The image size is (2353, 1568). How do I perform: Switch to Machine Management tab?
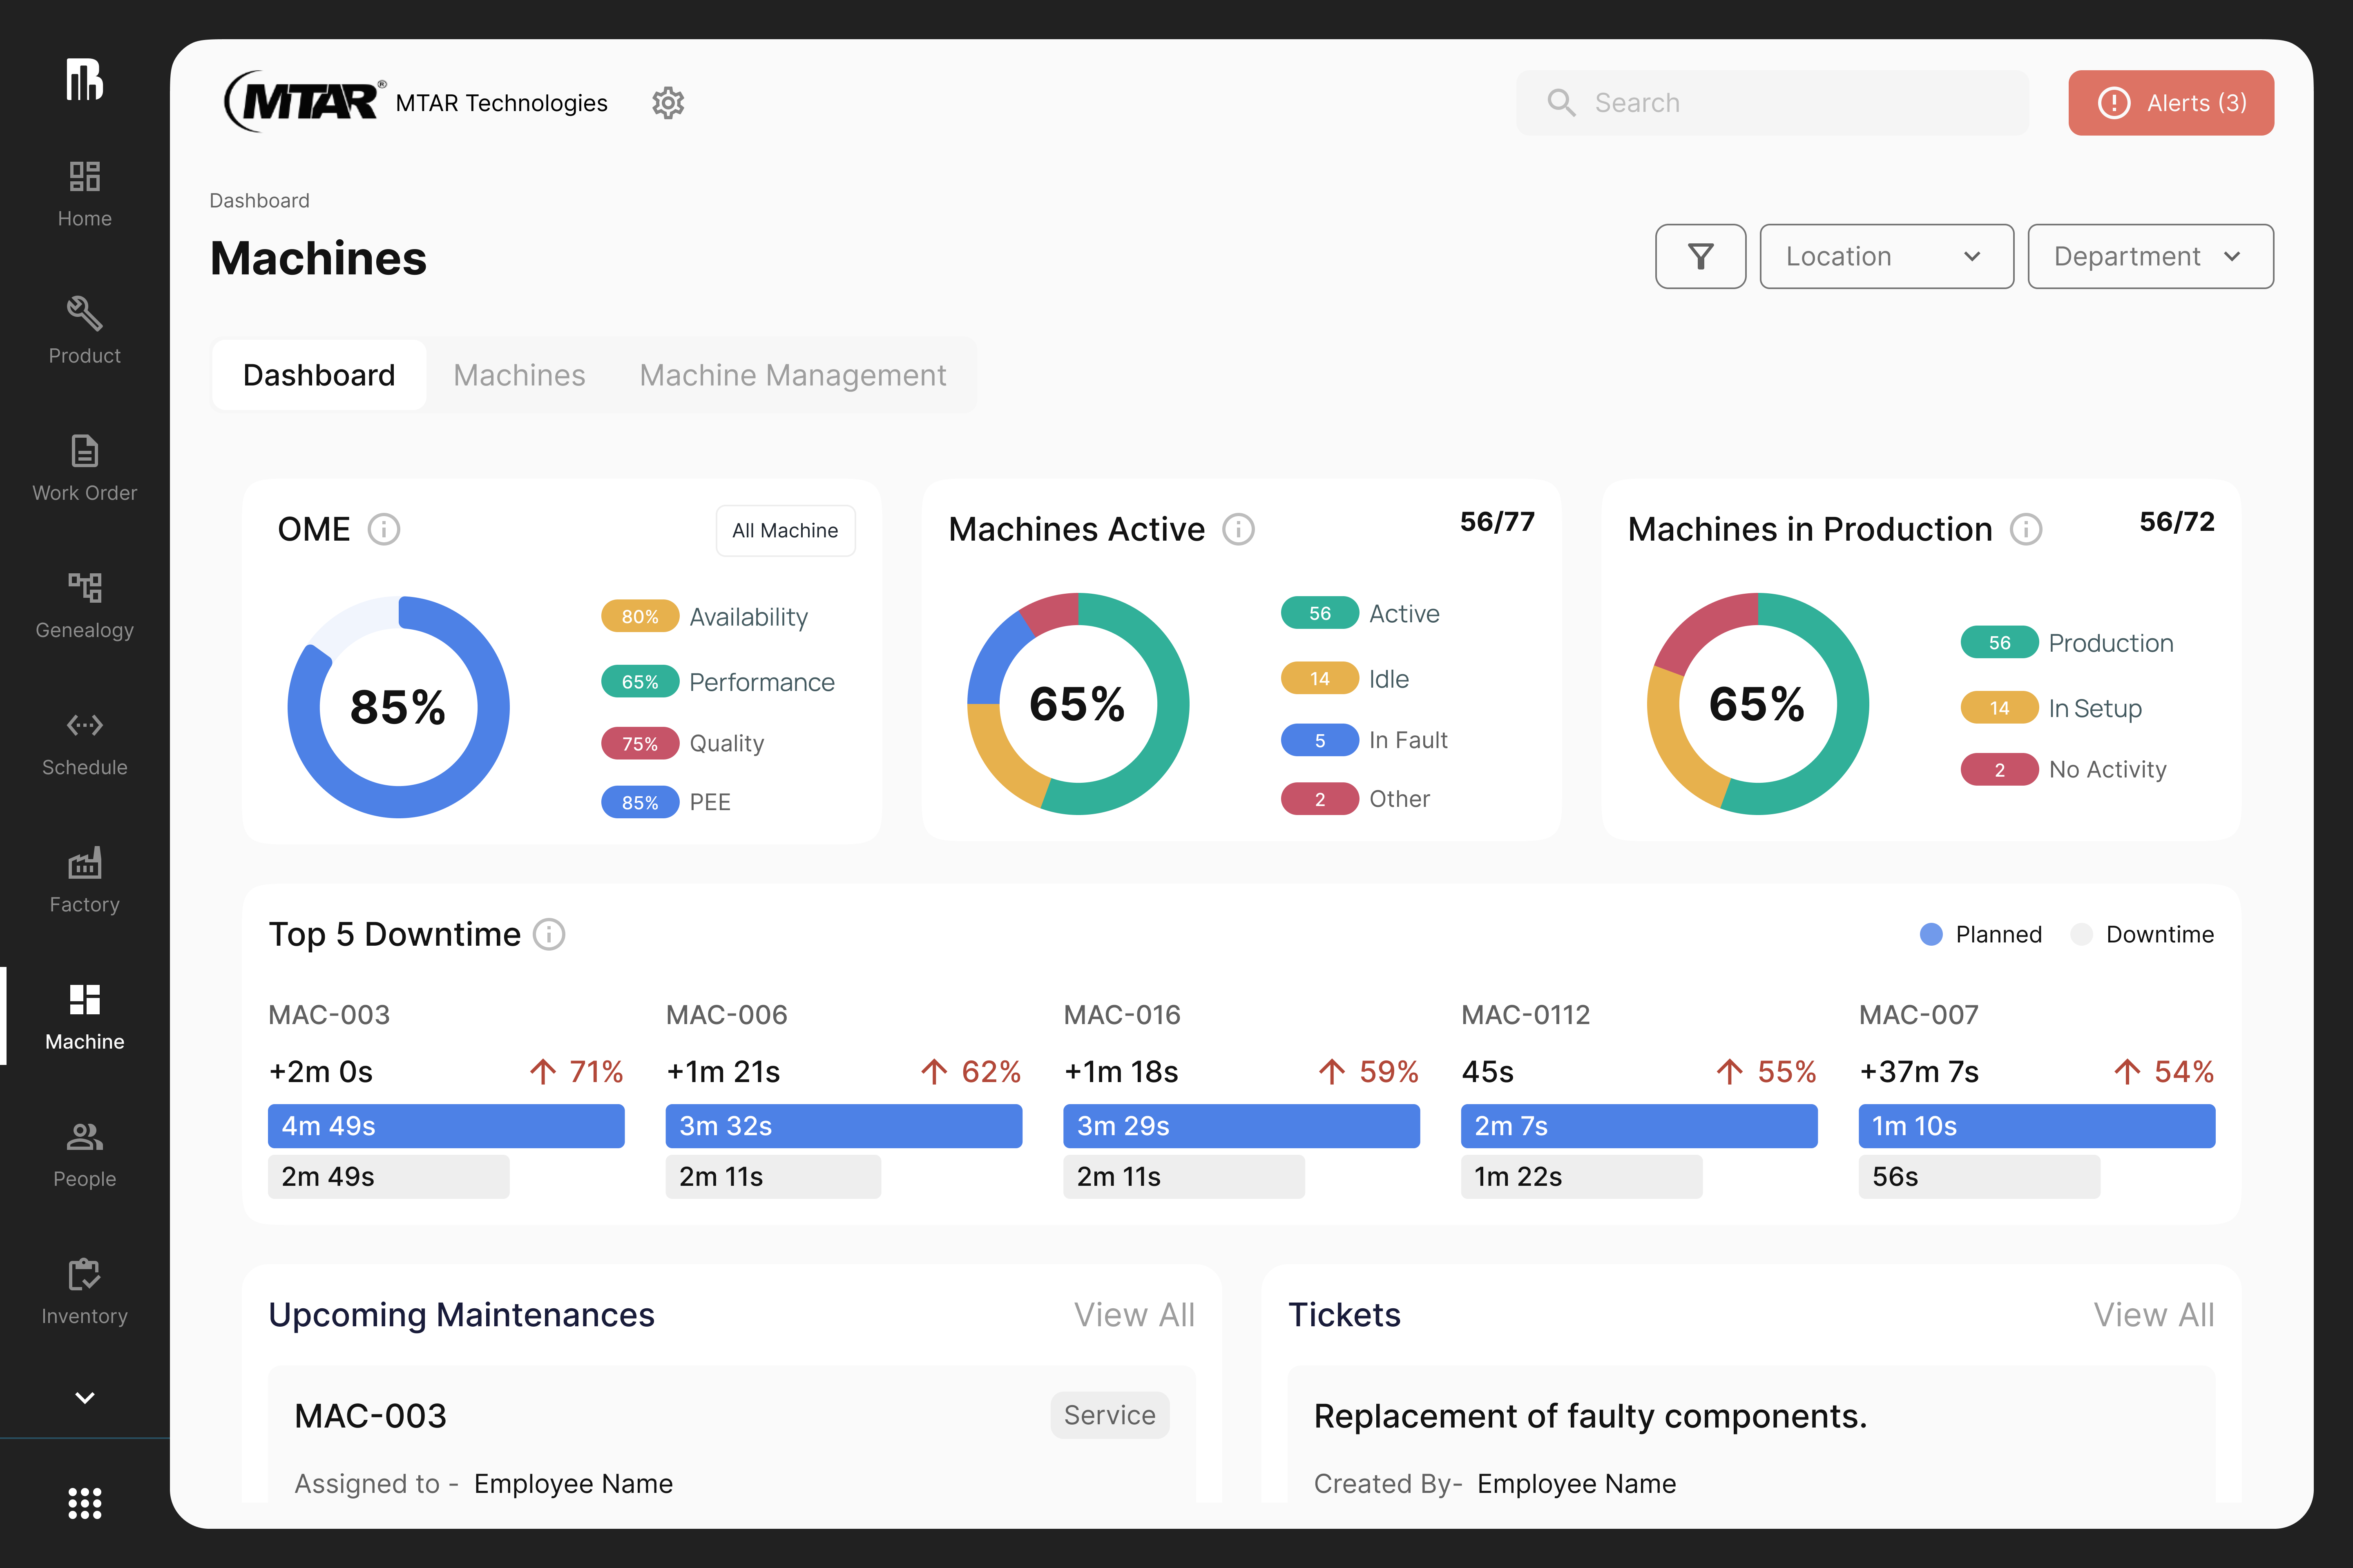pos(793,375)
